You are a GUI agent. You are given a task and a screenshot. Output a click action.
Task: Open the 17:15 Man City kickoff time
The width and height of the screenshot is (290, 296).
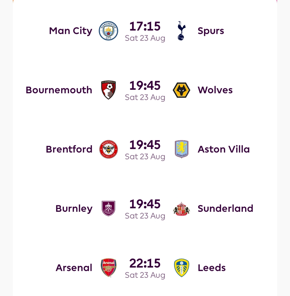[x=145, y=26]
